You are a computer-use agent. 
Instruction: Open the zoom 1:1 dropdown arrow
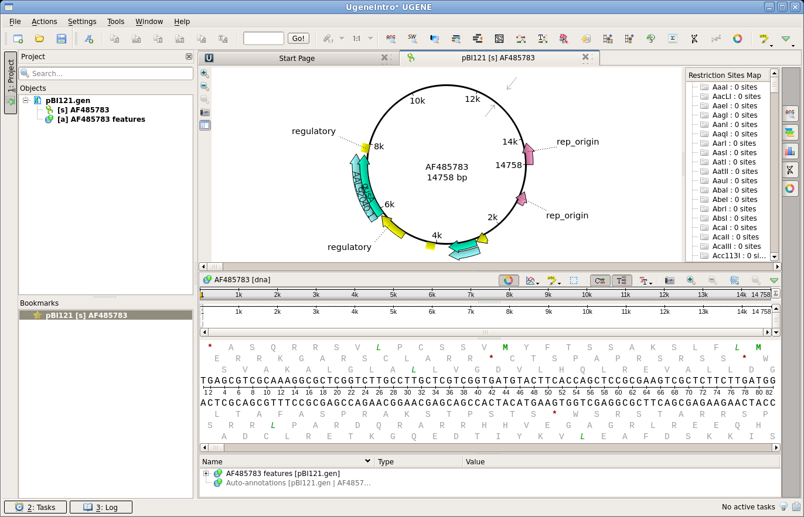click(x=370, y=39)
